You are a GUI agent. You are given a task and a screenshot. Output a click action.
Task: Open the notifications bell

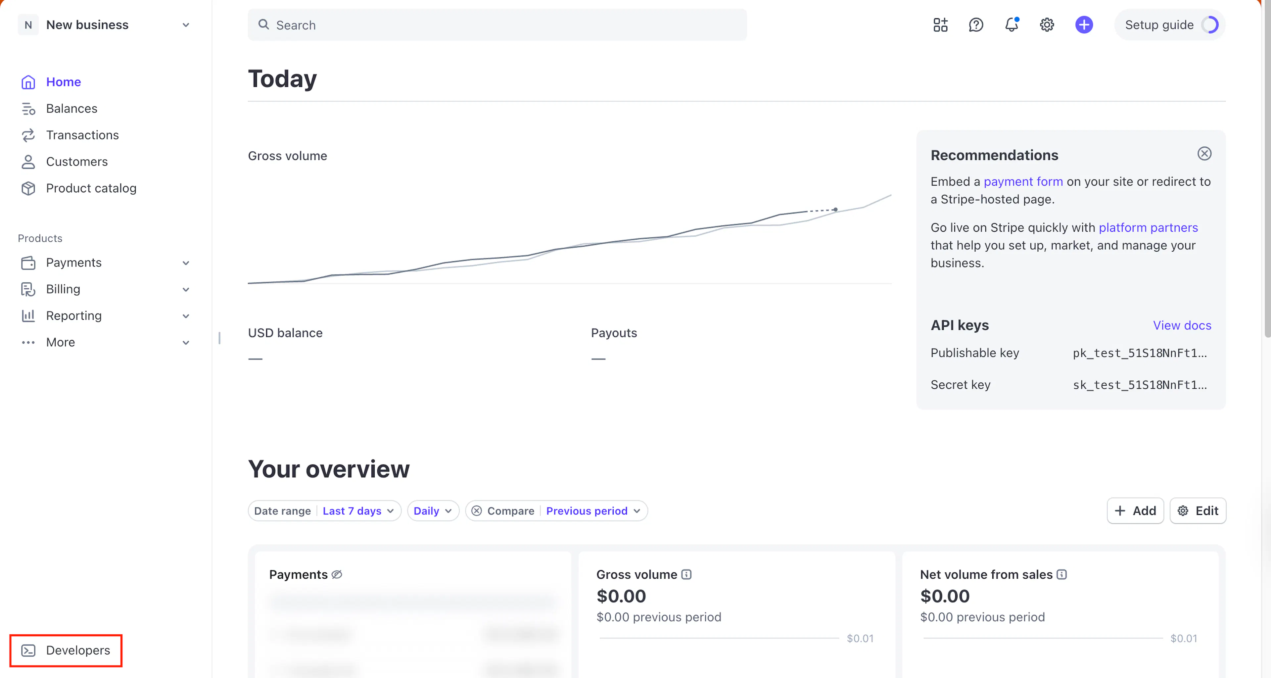click(1012, 25)
